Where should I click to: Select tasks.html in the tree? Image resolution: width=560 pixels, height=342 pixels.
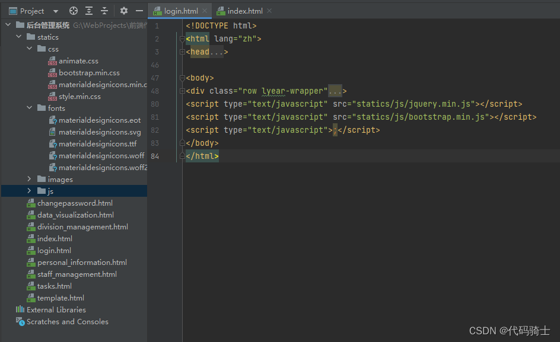click(55, 286)
